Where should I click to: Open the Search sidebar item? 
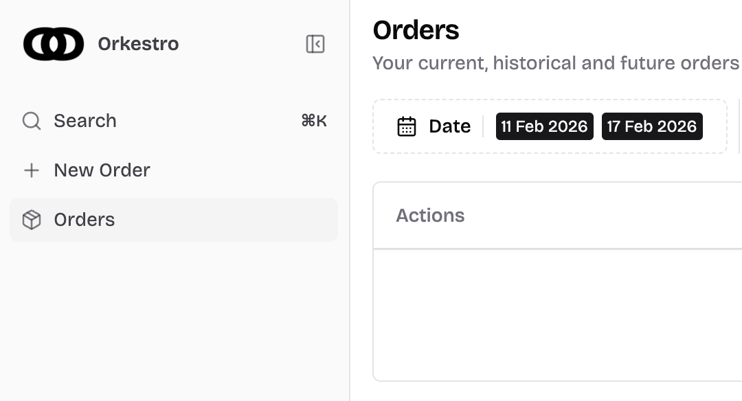click(85, 121)
